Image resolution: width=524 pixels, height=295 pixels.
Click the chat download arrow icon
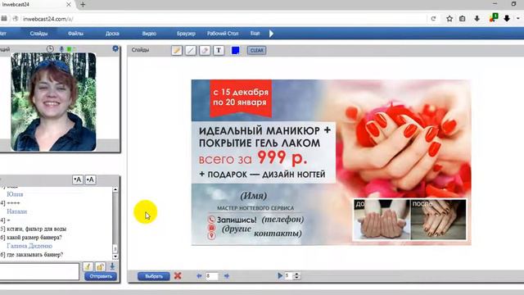112,266
